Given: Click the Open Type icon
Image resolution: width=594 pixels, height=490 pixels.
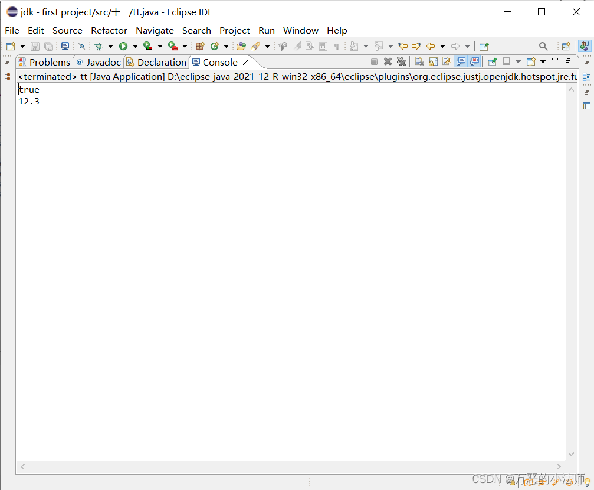Looking at the screenshot, I should pos(241,46).
